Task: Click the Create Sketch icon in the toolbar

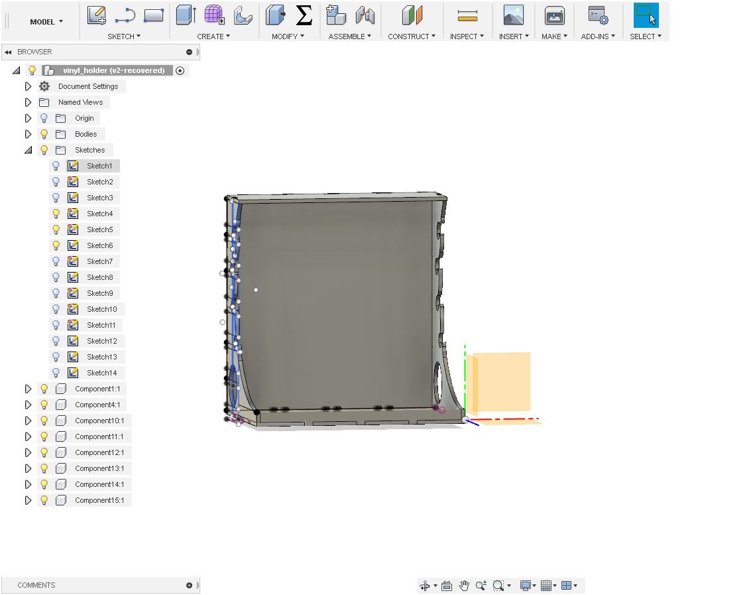Action: pos(97,15)
